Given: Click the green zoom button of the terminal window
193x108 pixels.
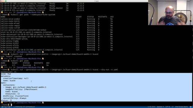Looking at the screenshot, I should (6, 1).
